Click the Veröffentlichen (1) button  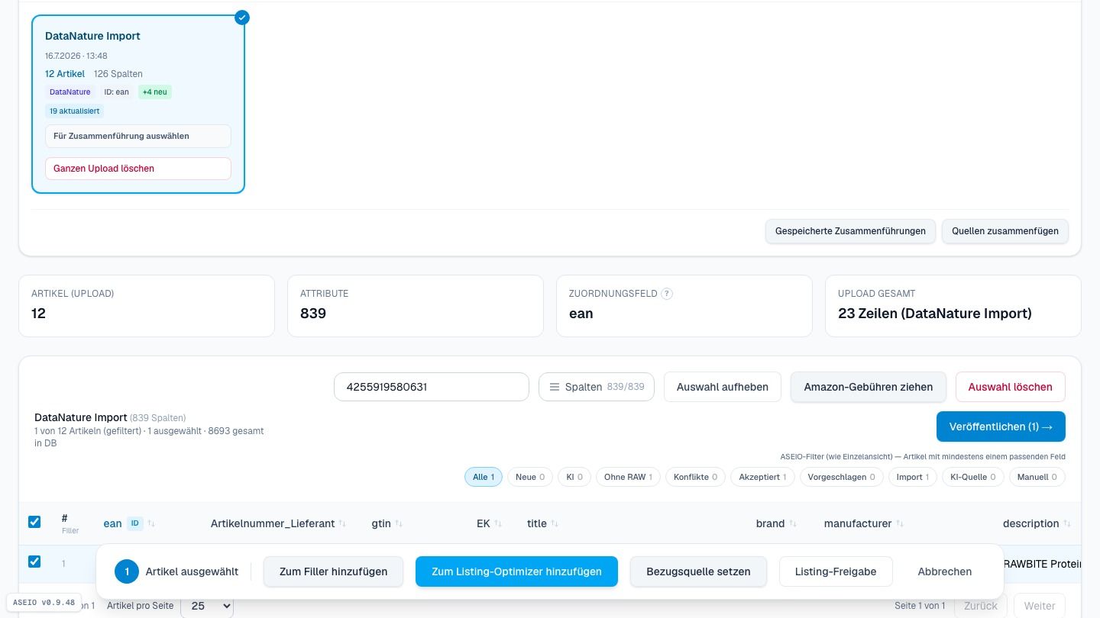point(1001,426)
